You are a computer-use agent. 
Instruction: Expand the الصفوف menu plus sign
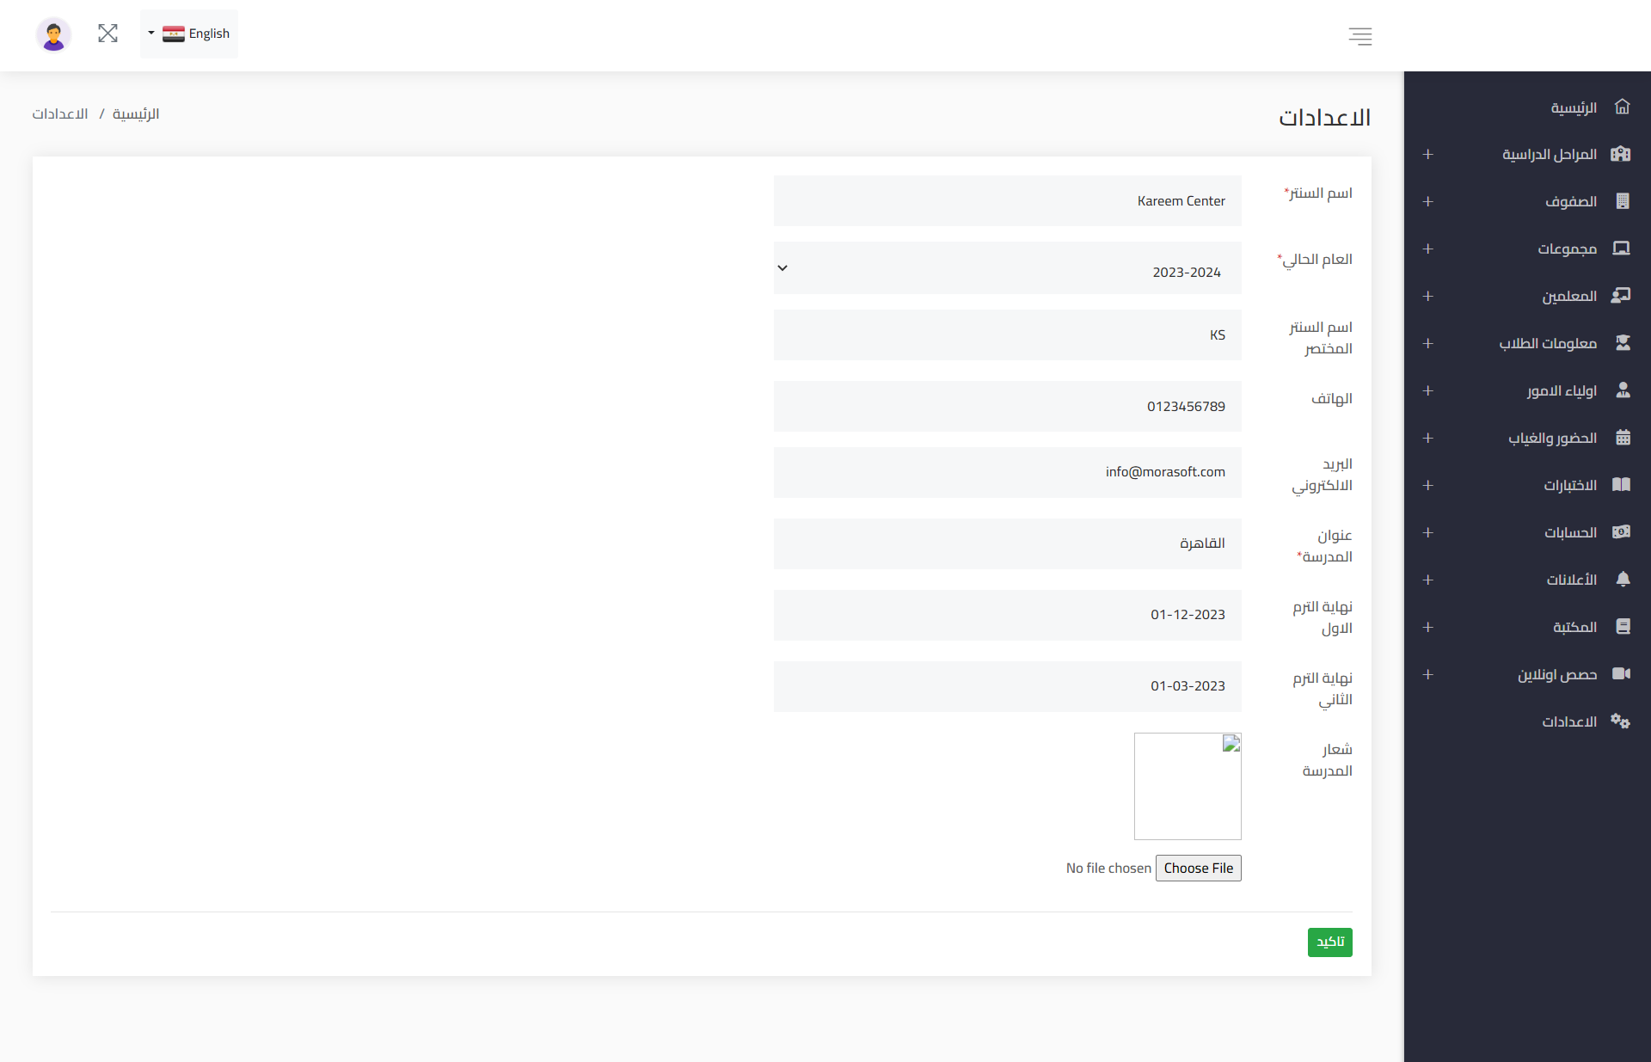coord(1427,201)
